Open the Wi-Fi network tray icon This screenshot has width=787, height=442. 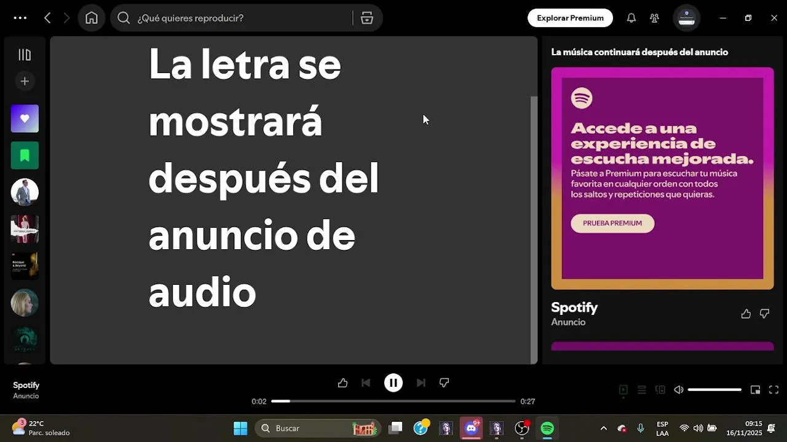[x=684, y=428]
